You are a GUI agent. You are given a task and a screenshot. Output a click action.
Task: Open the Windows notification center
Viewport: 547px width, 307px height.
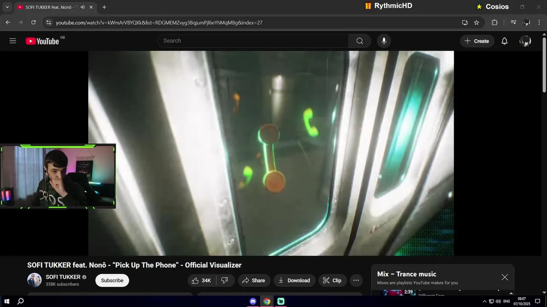[x=538, y=301]
